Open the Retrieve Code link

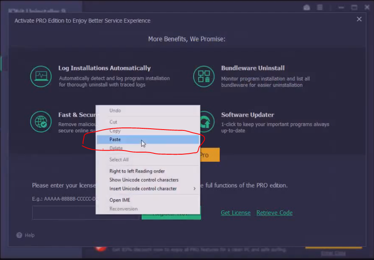(274, 212)
